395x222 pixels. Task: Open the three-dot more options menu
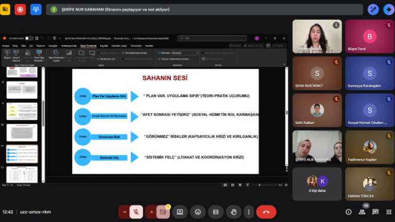pyautogui.click(x=249, y=212)
